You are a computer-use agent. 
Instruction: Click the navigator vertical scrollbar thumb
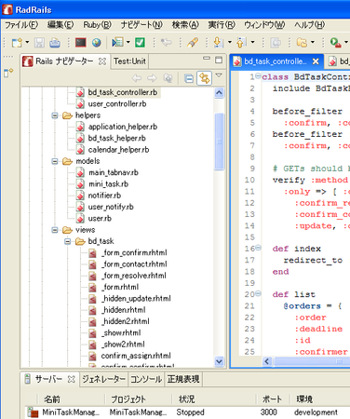219,142
